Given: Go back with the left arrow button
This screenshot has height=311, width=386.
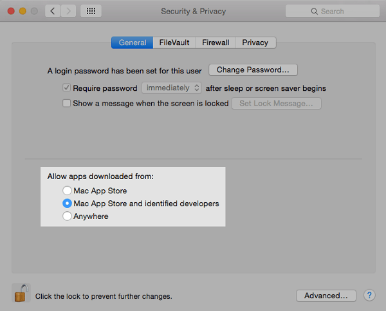Looking at the screenshot, I should [53, 11].
